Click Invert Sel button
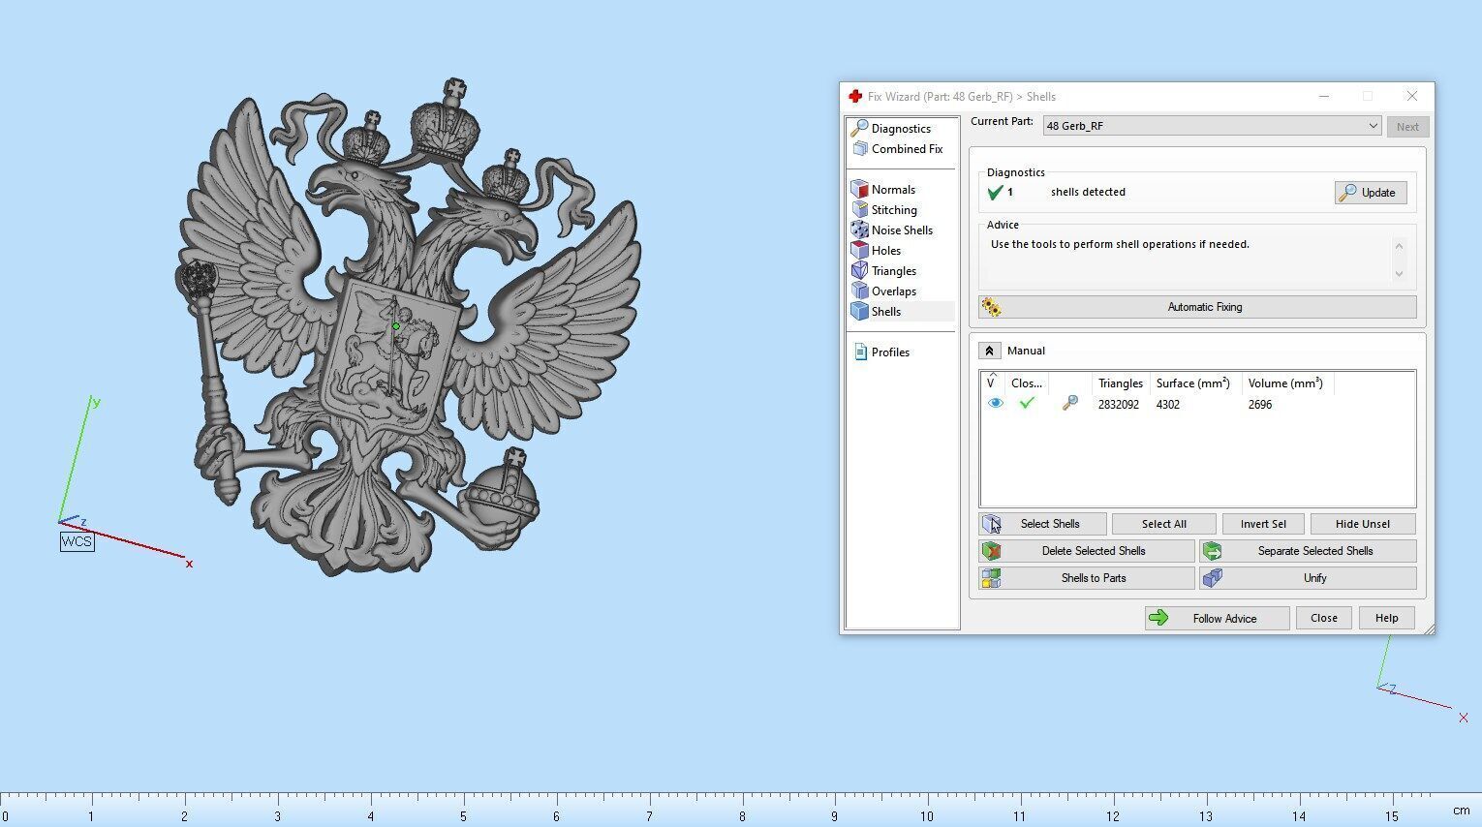The image size is (1482, 827). click(1263, 524)
